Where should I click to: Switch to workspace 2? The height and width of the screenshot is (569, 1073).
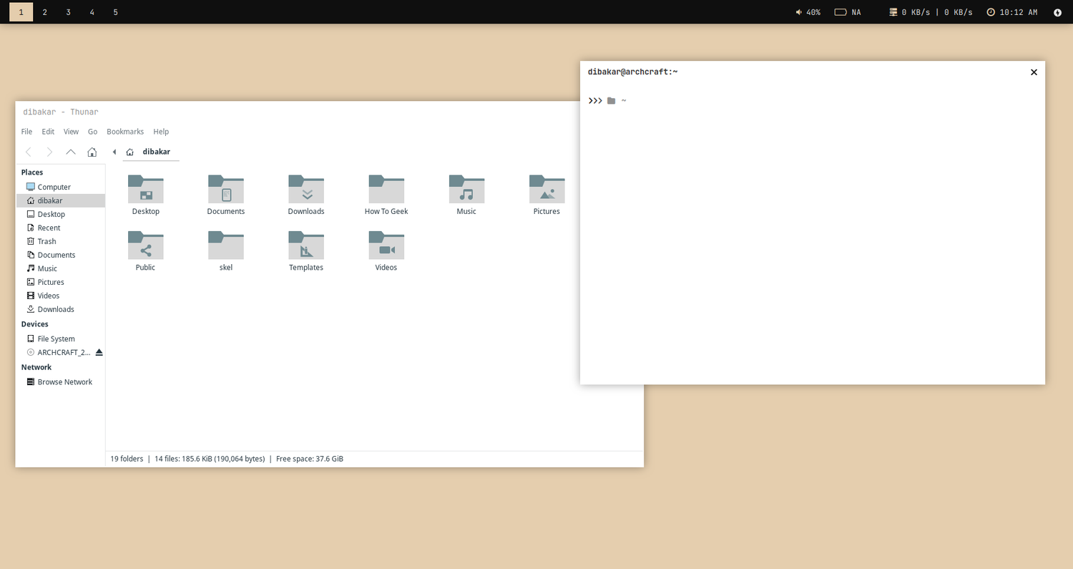44,12
